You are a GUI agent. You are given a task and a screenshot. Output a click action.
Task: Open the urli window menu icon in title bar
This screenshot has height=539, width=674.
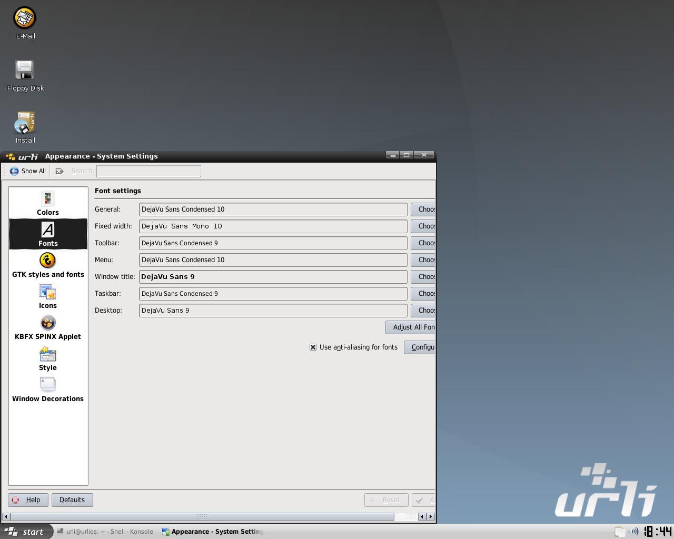point(22,156)
